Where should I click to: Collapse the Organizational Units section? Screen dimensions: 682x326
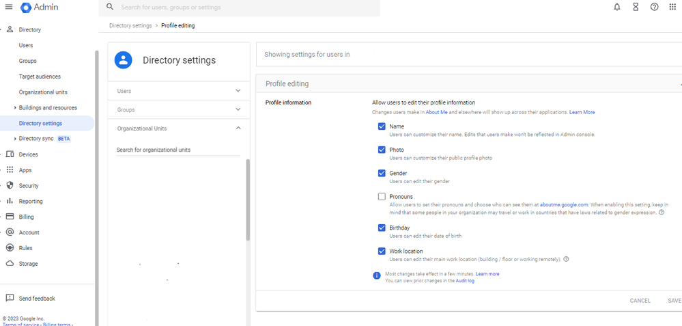pyautogui.click(x=238, y=128)
